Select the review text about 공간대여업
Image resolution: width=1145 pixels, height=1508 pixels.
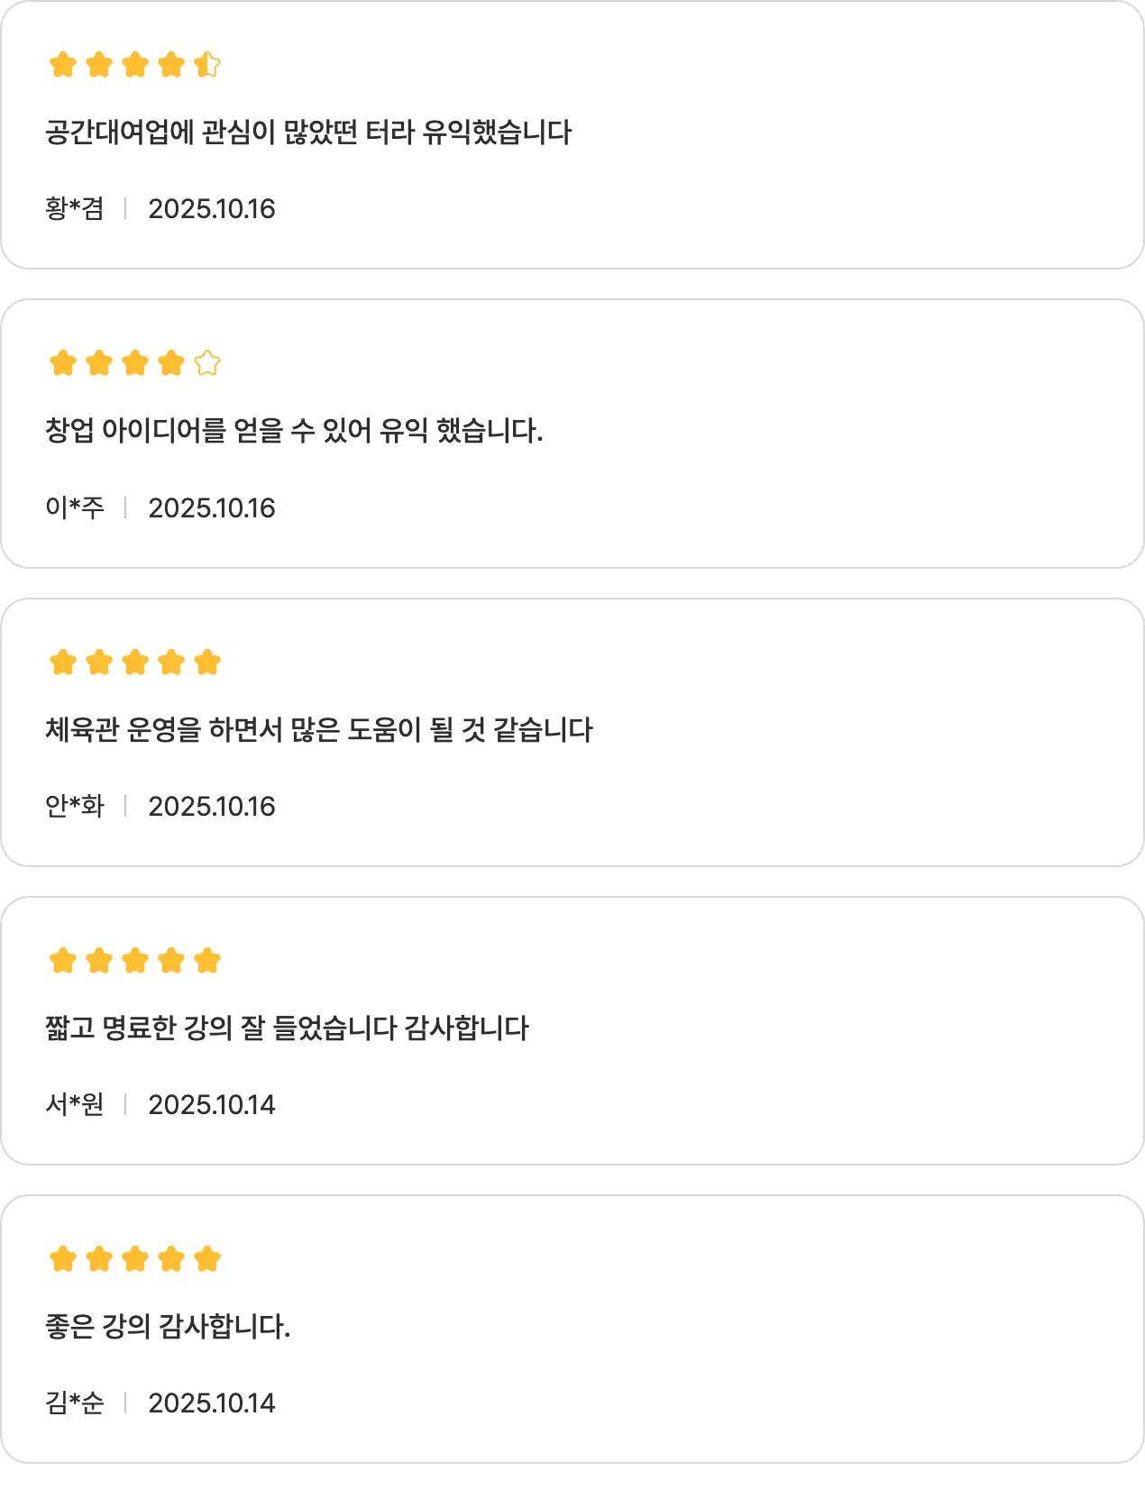(308, 133)
